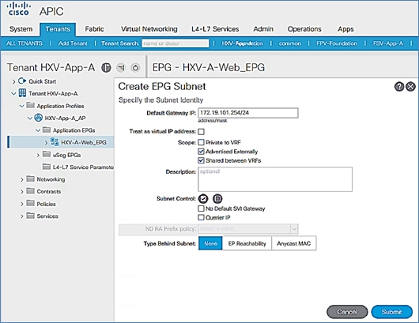This screenshot has width=419, height=323.
Task: Submit the EPG subnet form
Action: pos(392,312)
